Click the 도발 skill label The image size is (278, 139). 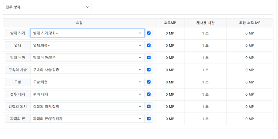tap(18, 82)
